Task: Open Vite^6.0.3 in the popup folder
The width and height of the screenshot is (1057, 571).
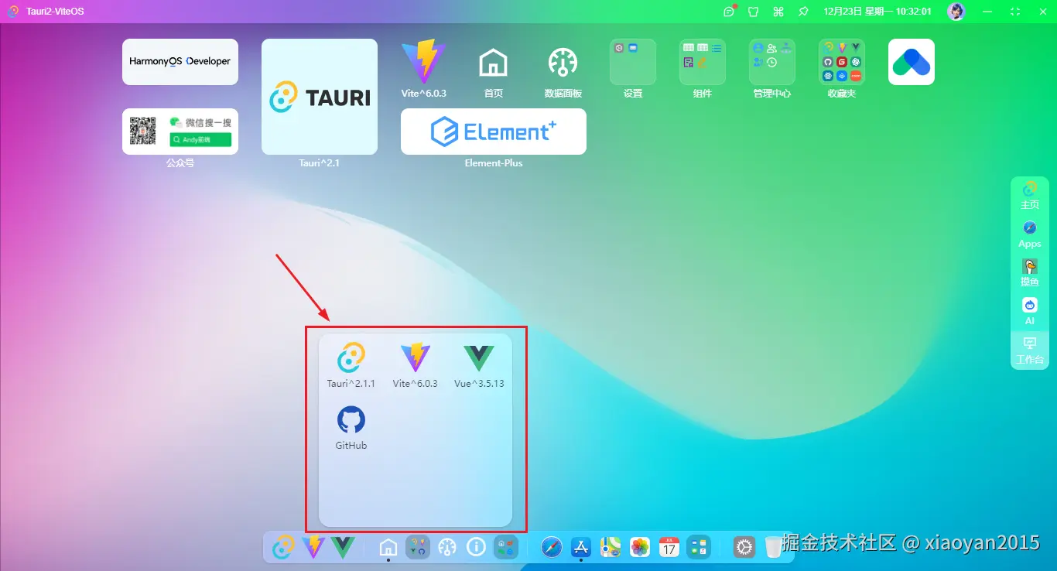Action: point(416,364)
